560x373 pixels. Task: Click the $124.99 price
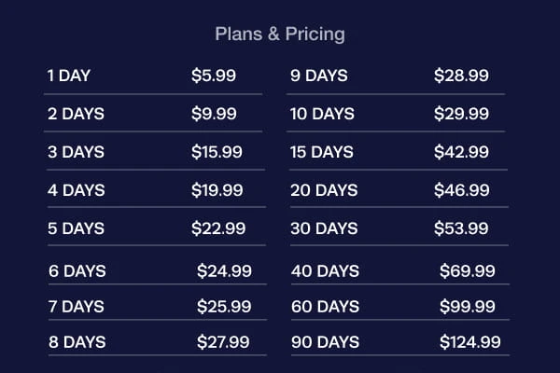click(470, 342)
